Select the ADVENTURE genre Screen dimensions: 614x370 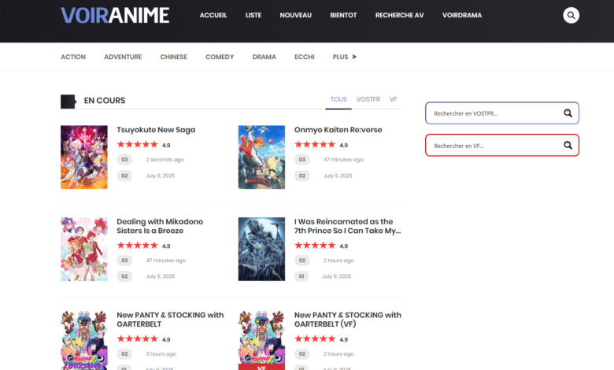tap(123, 57)
